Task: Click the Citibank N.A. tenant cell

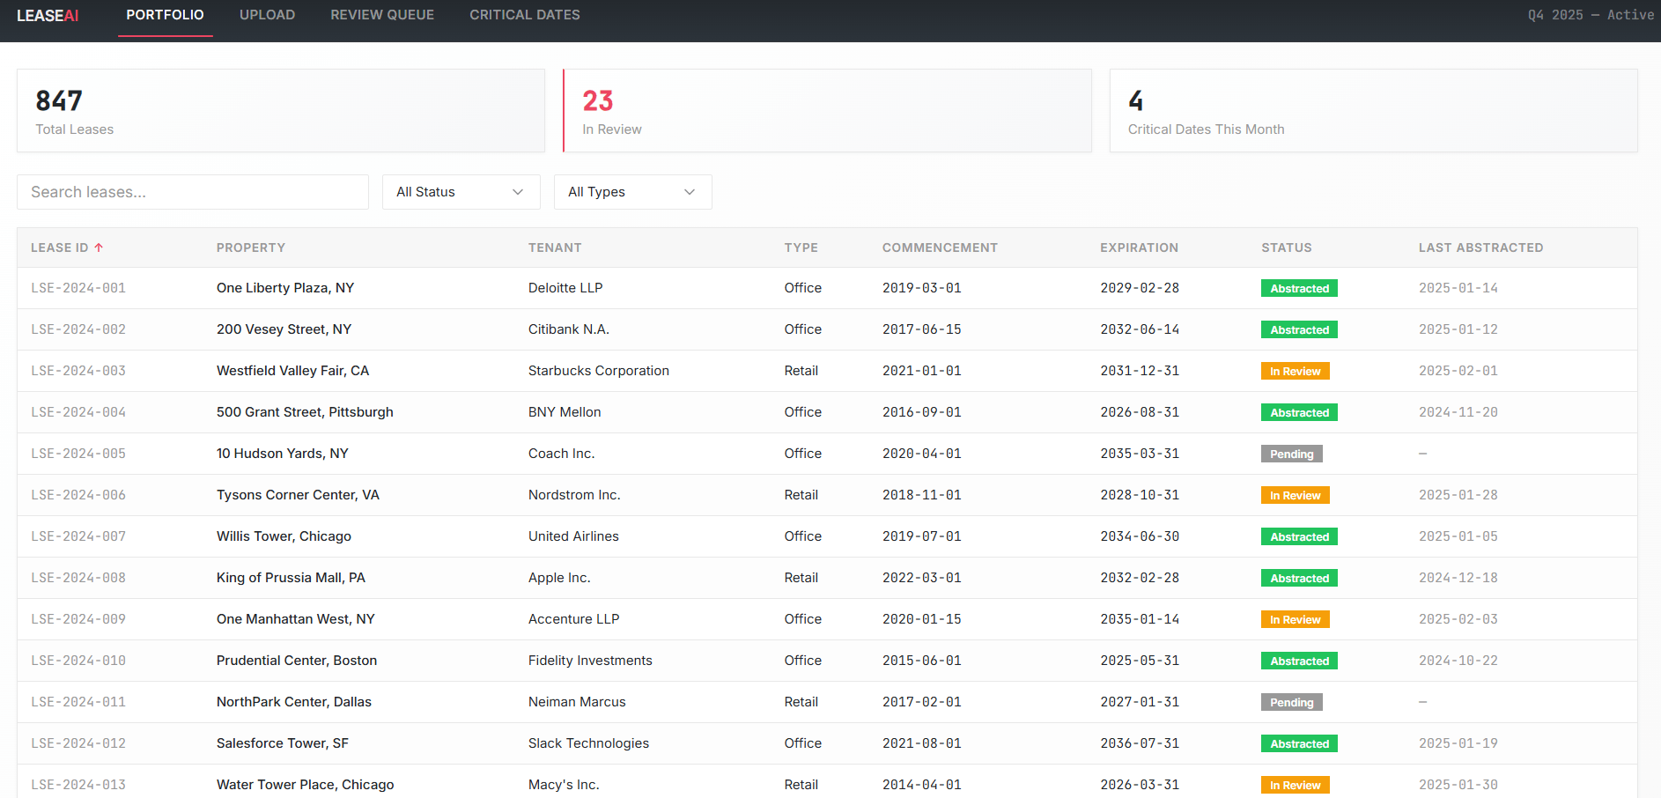Action: pyautogui.click(x=569, y=329)
